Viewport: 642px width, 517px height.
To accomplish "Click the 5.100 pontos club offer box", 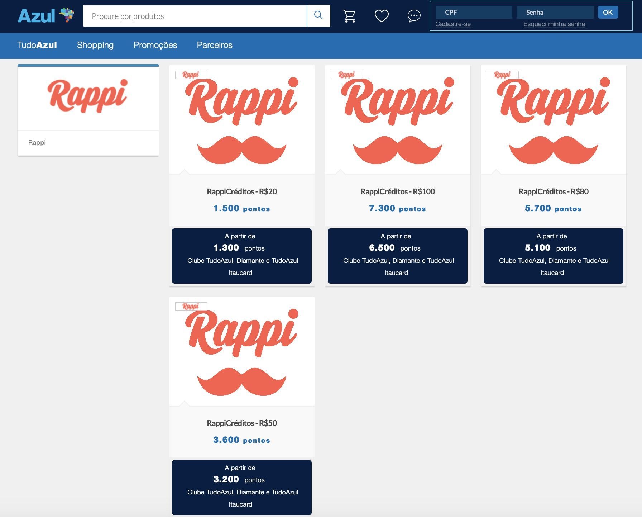I will [x=554, y=256].
